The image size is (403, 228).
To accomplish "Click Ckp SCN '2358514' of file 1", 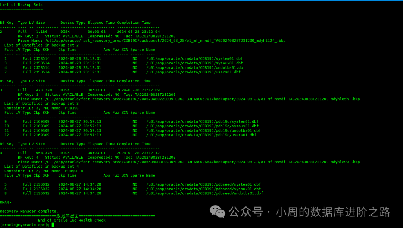I will (x=42, y=58).
